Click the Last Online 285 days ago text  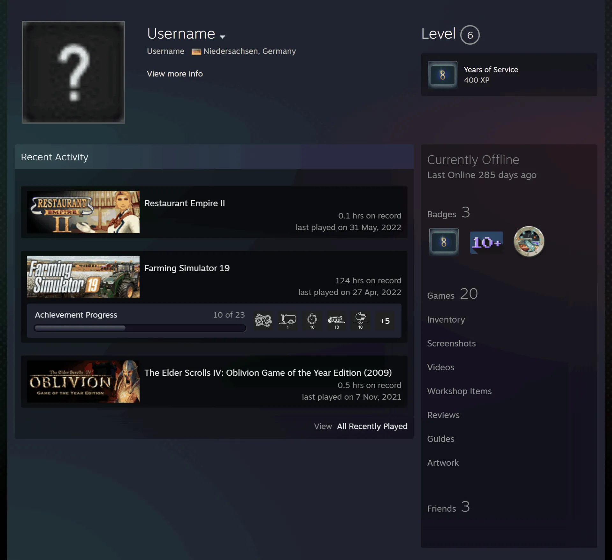(x=482, y=175)
